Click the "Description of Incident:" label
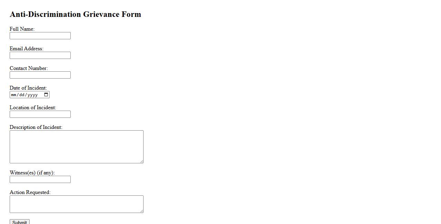The image size is (441, 224). click(x=36, y=127)
